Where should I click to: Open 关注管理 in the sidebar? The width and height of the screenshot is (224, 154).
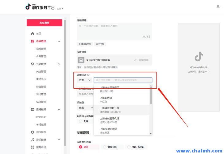tap(41, 71)
